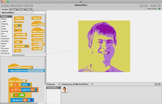Toggle the boolean slot in wait until block
This screenshot has height=104, width=162.
tap(26, 46)
